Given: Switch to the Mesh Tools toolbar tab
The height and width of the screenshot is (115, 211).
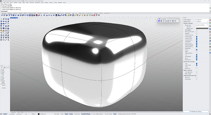Looking at the screenshot, I should click(x=82, y=13).
